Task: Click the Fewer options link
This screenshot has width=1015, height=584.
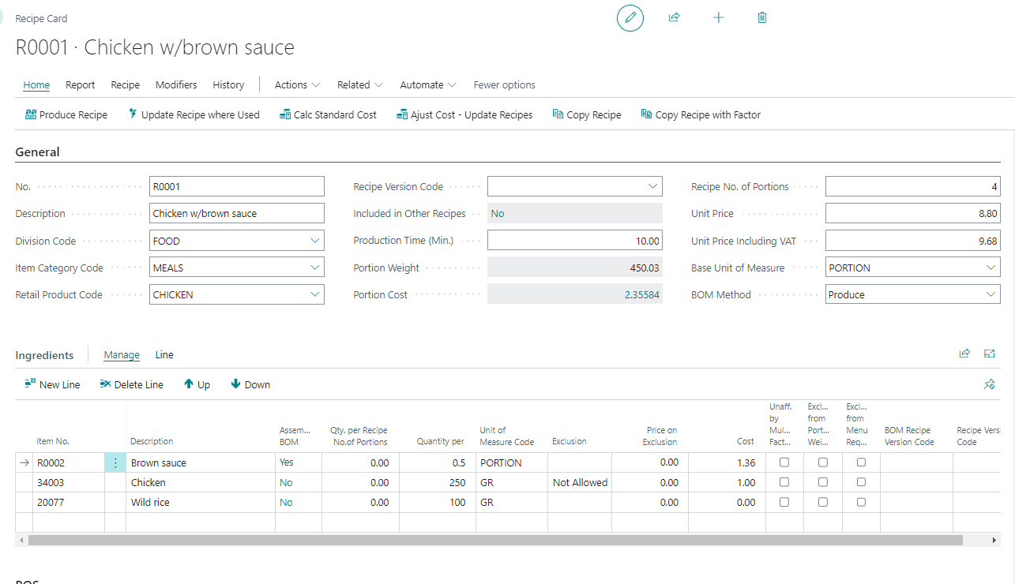Action: coord(504,85)
